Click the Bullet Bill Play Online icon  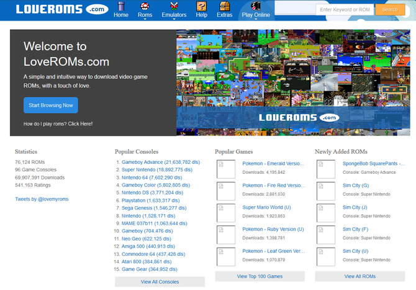256,6
